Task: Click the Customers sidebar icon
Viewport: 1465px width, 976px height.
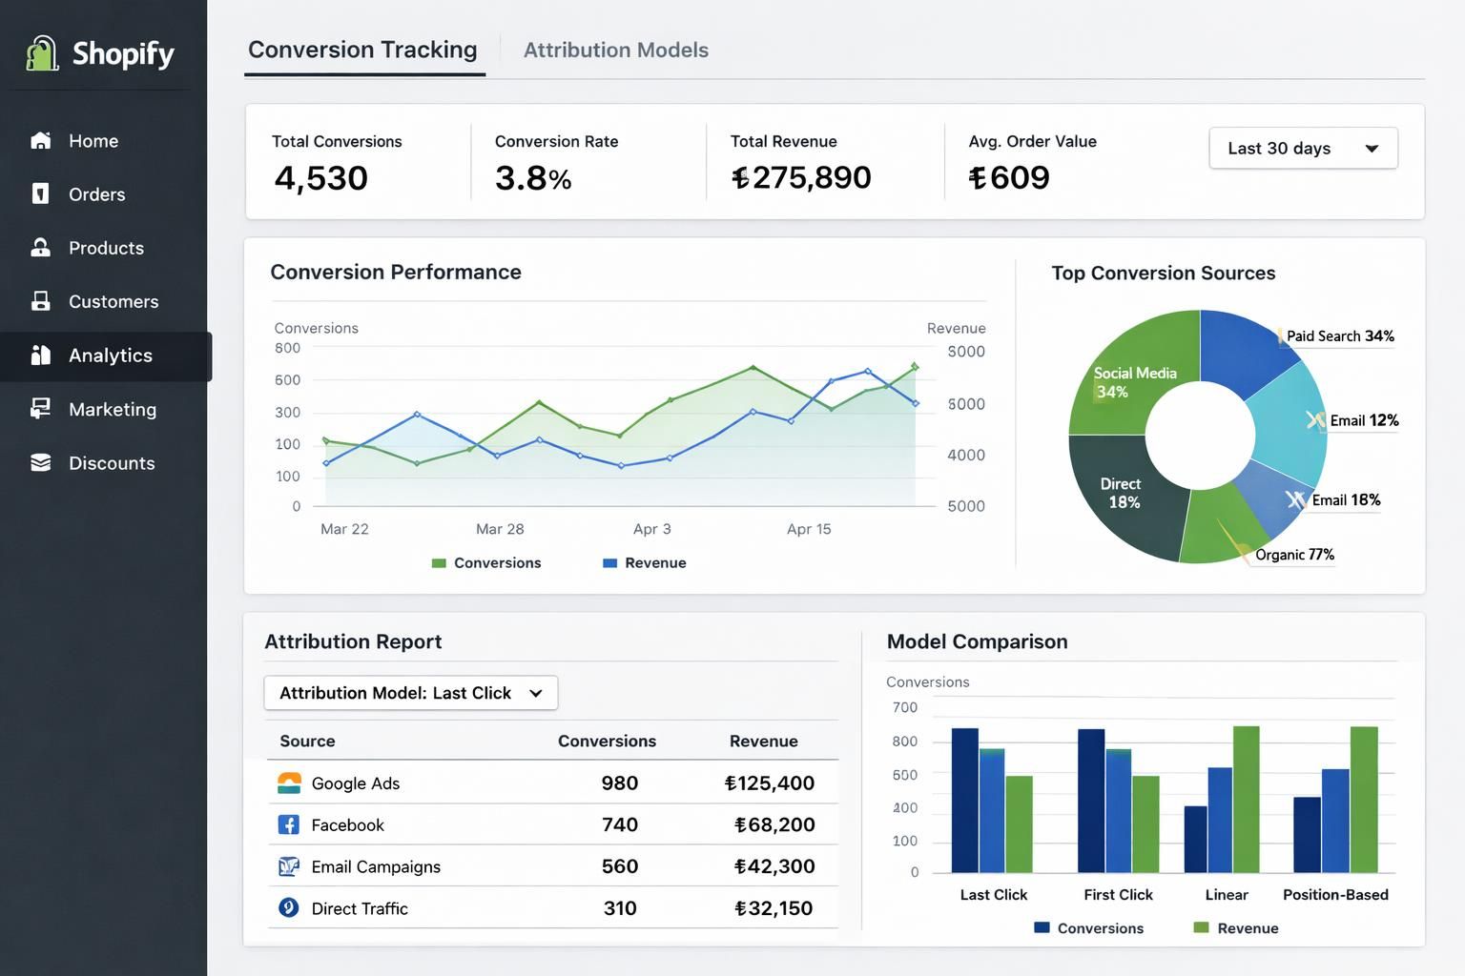Action: 40,301
